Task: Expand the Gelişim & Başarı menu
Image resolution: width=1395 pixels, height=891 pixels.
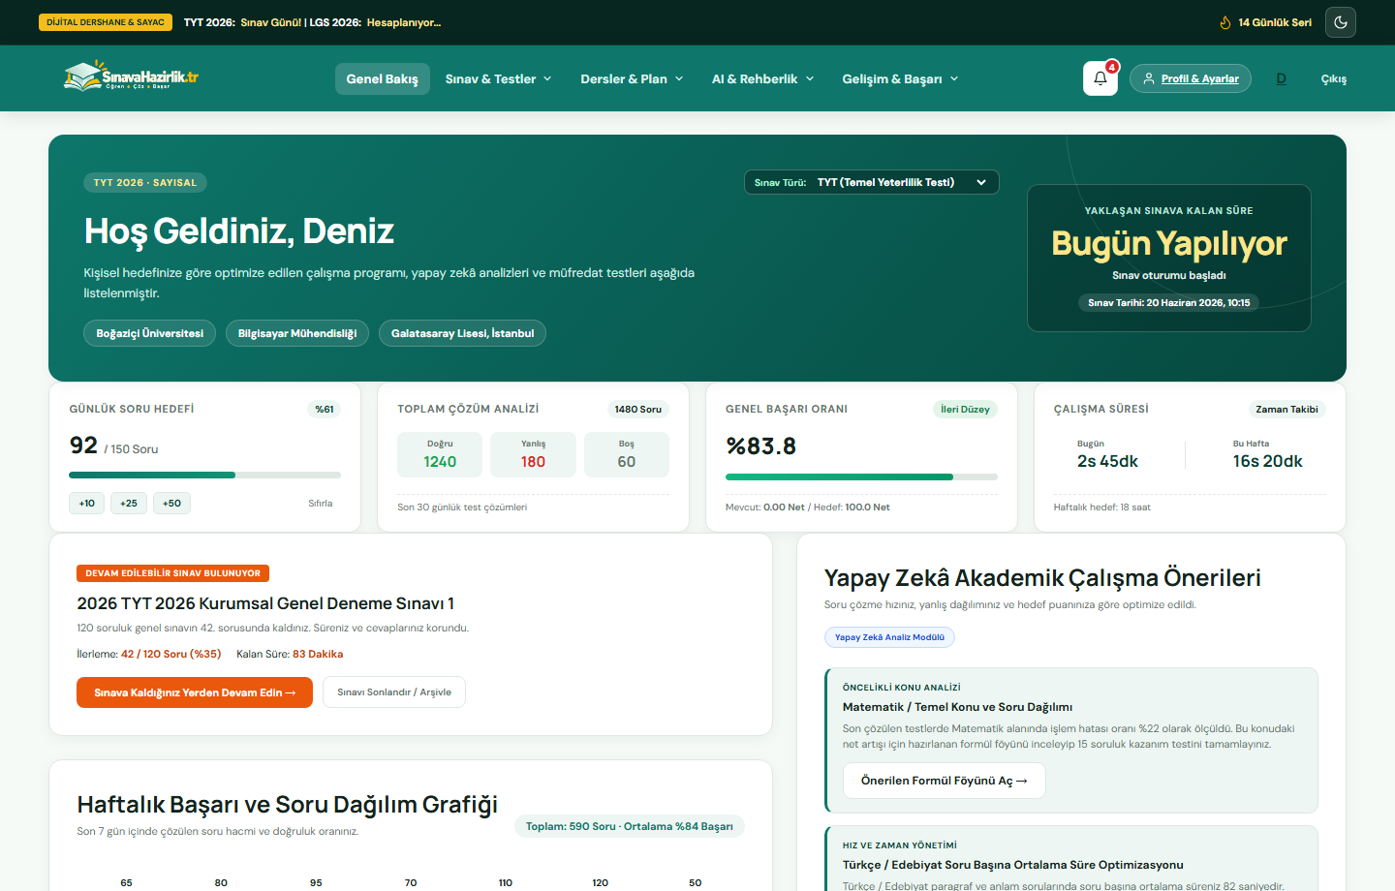Action: (x=900, y=78)
